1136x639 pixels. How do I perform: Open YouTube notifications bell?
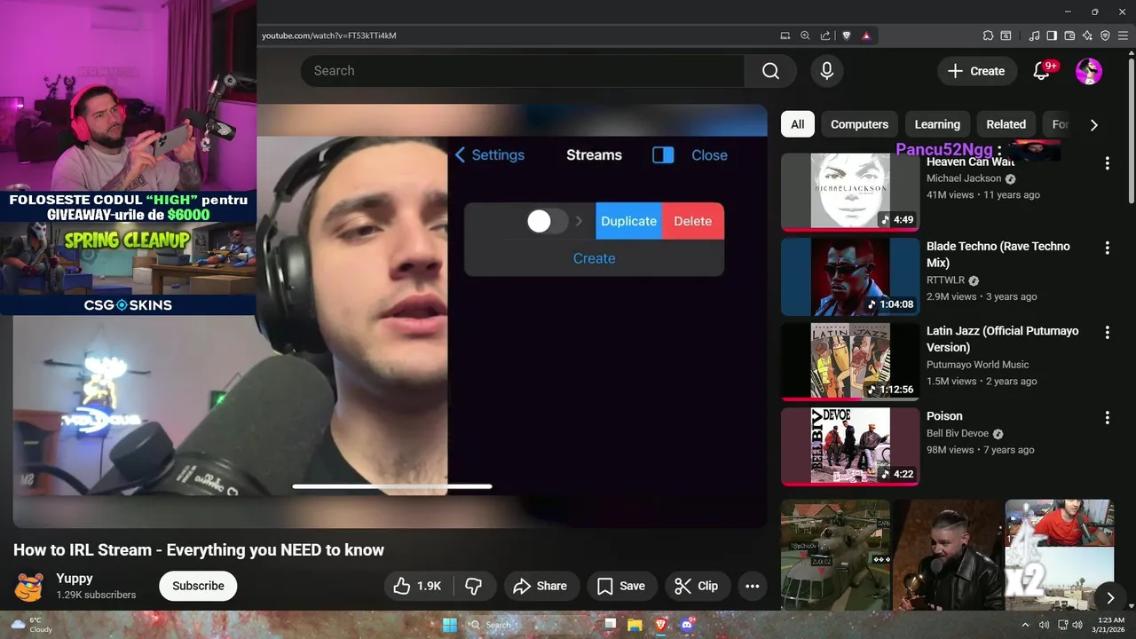pyautogui.click(x=1042, y=71)
